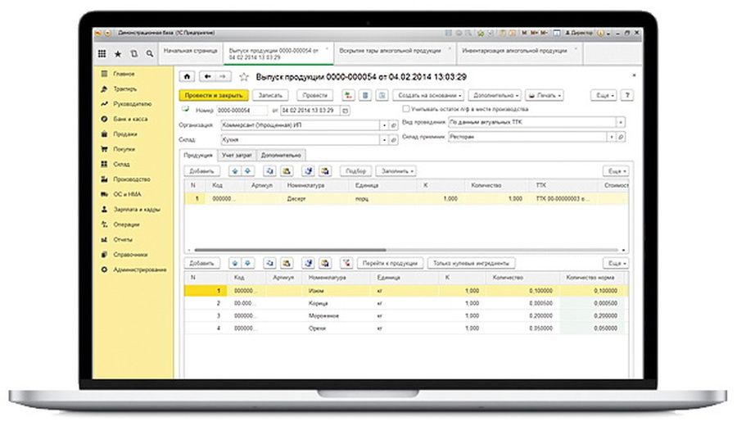Add document to favorites with star outline
Image resolution: width=737 pixels, height=426 pixels.
tap(243, 77)
